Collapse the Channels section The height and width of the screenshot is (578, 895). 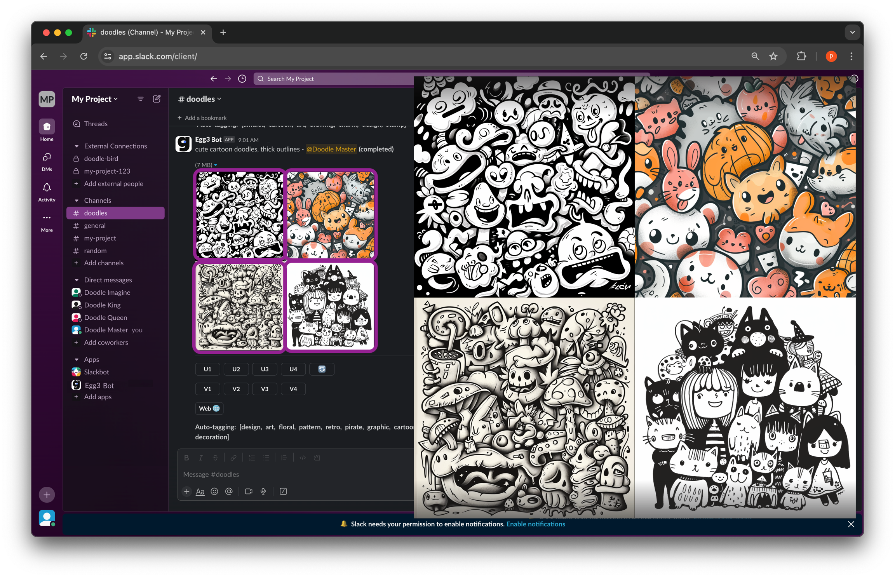pyautogui.click(x=77, y=200)
